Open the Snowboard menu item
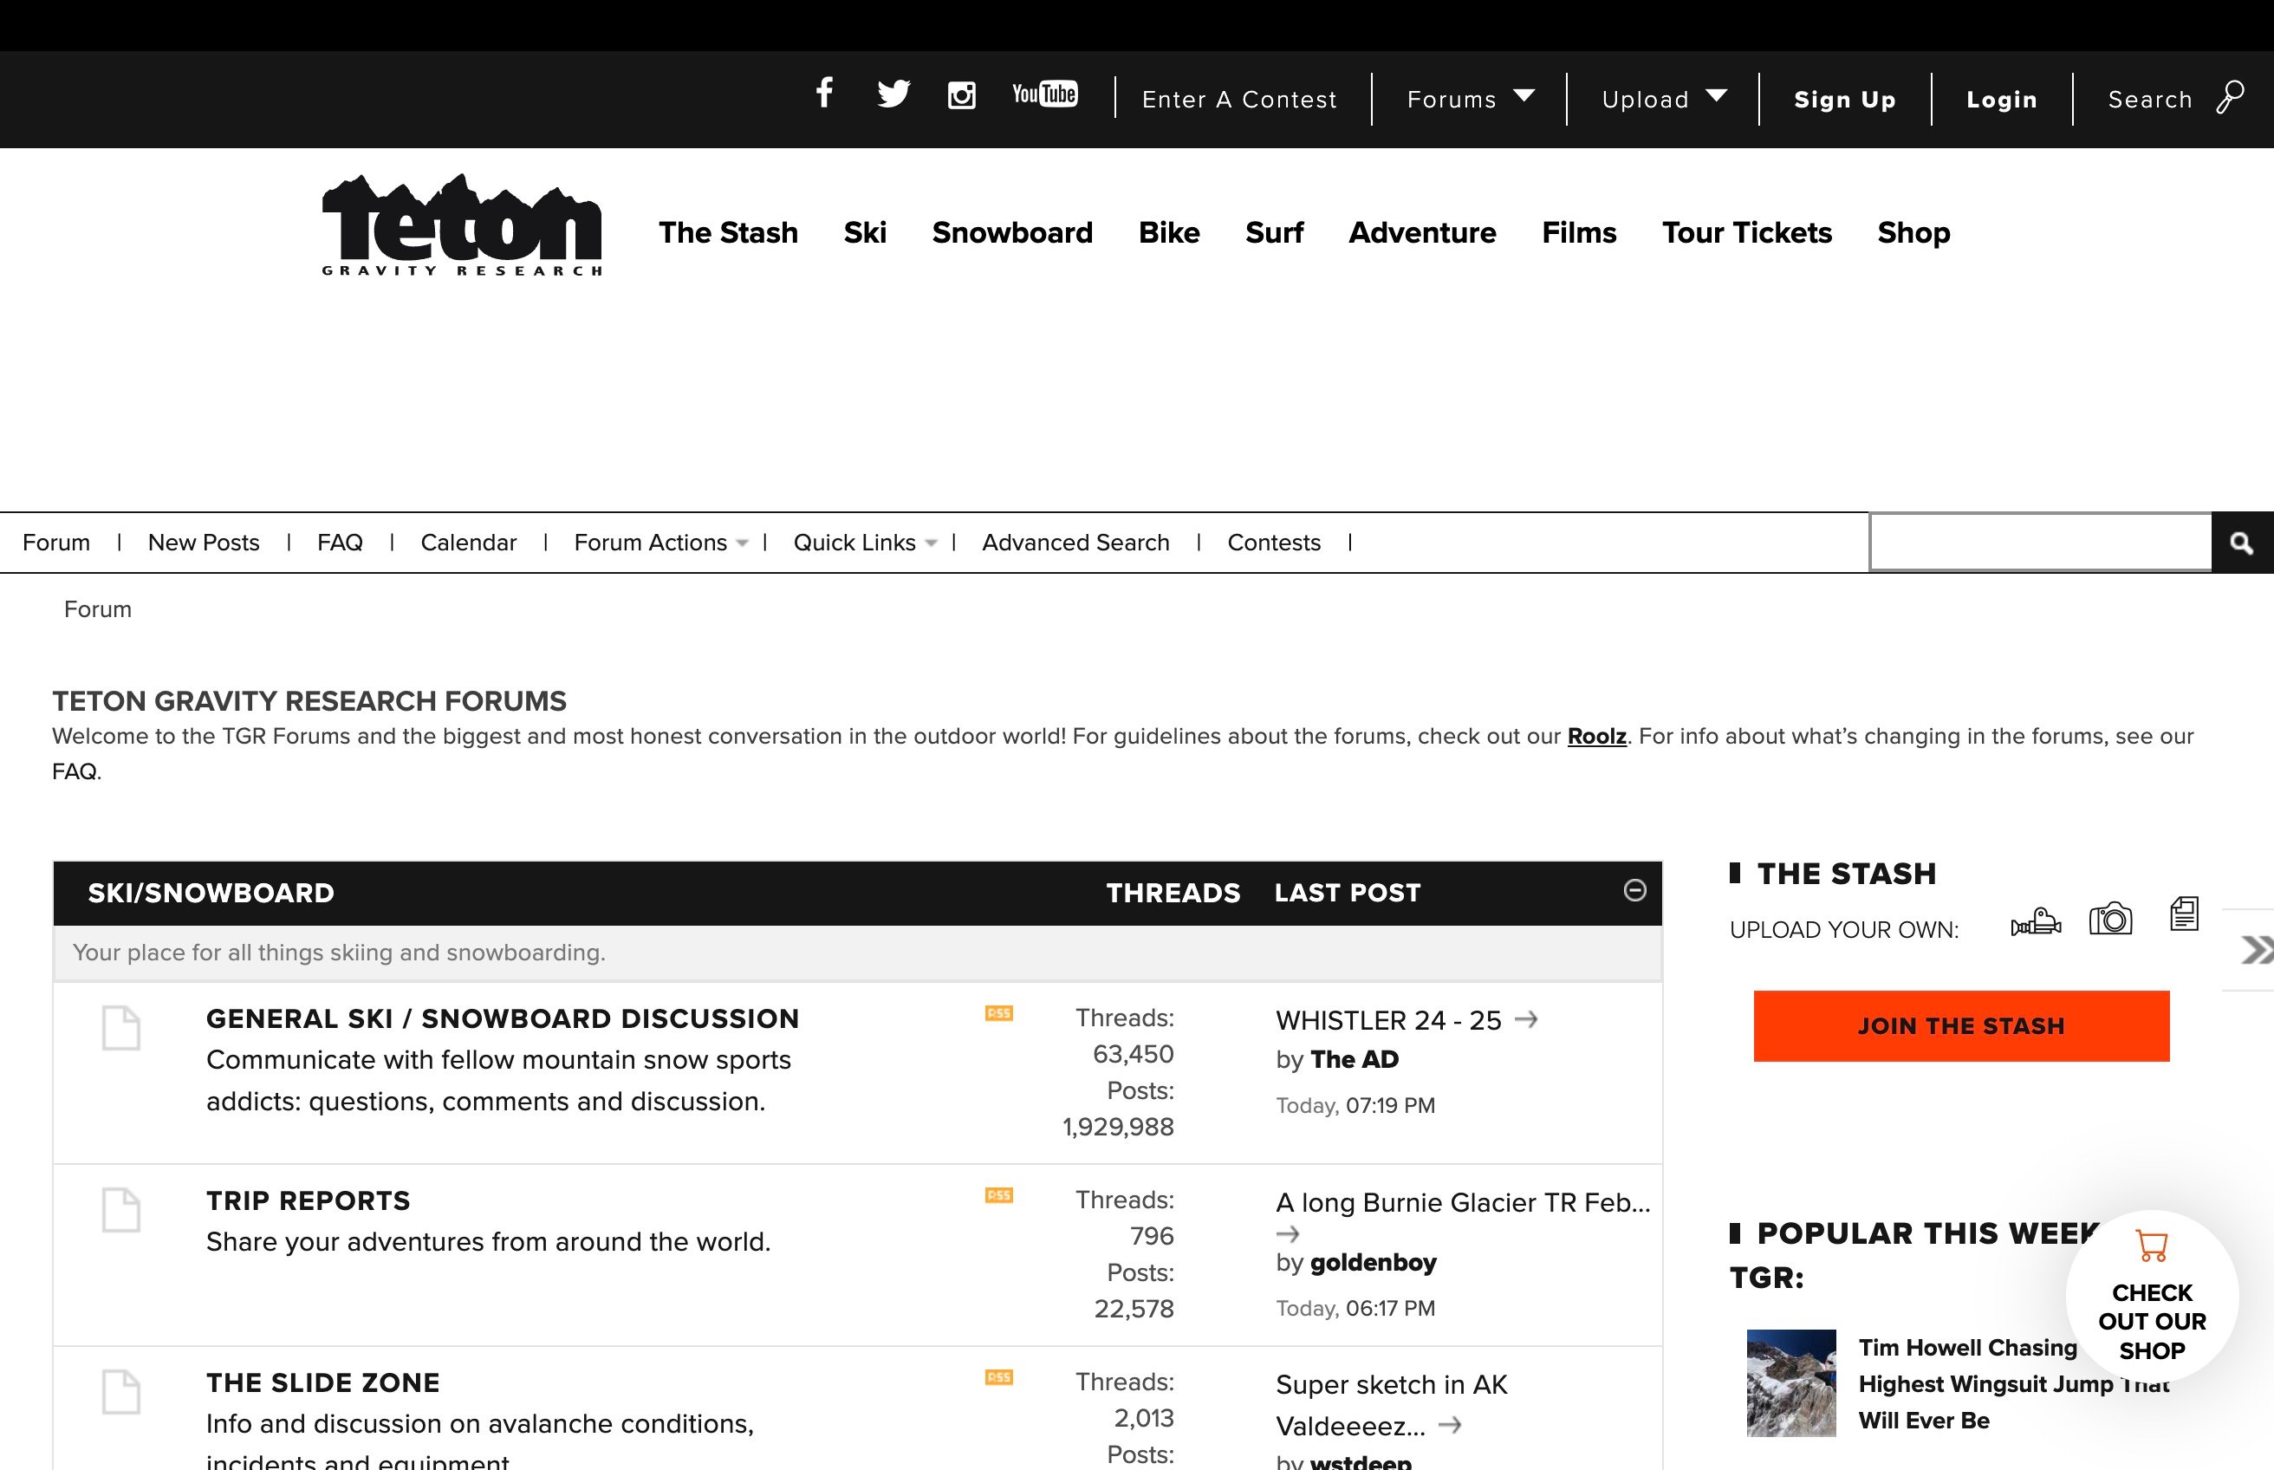 (x=1012, y=232)
